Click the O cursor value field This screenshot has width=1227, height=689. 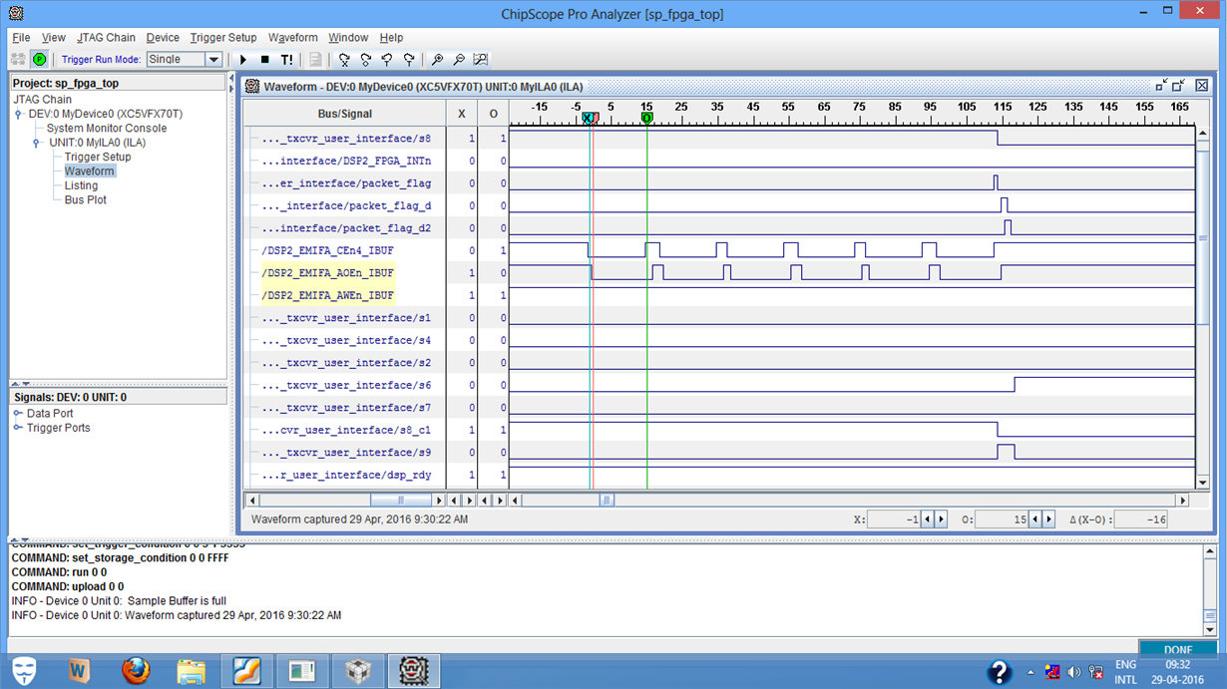coord(1002,519)
